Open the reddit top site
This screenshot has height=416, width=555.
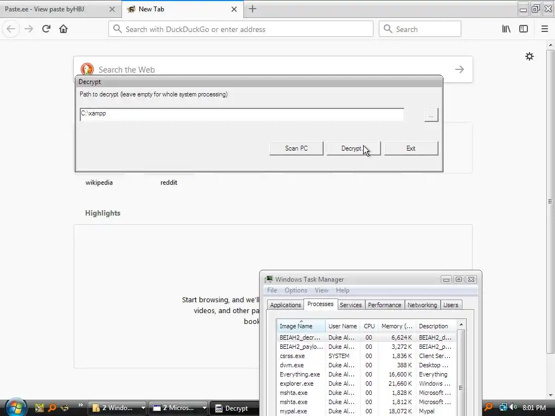point(169,183)
